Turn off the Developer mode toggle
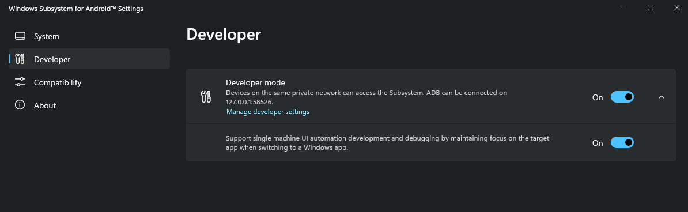The width and height of the screenshot is (688, 212). pos(622,97)
